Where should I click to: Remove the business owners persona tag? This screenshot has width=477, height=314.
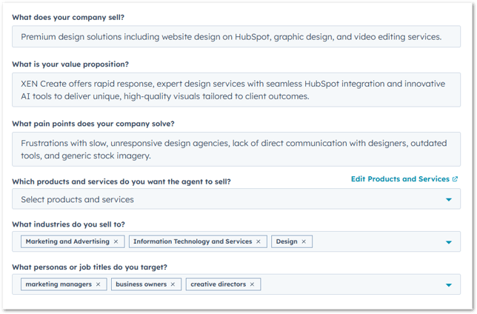[173, 284]
